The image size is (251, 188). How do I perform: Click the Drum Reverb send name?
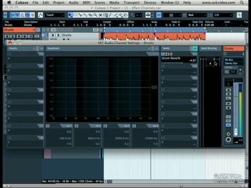(171, 58)
